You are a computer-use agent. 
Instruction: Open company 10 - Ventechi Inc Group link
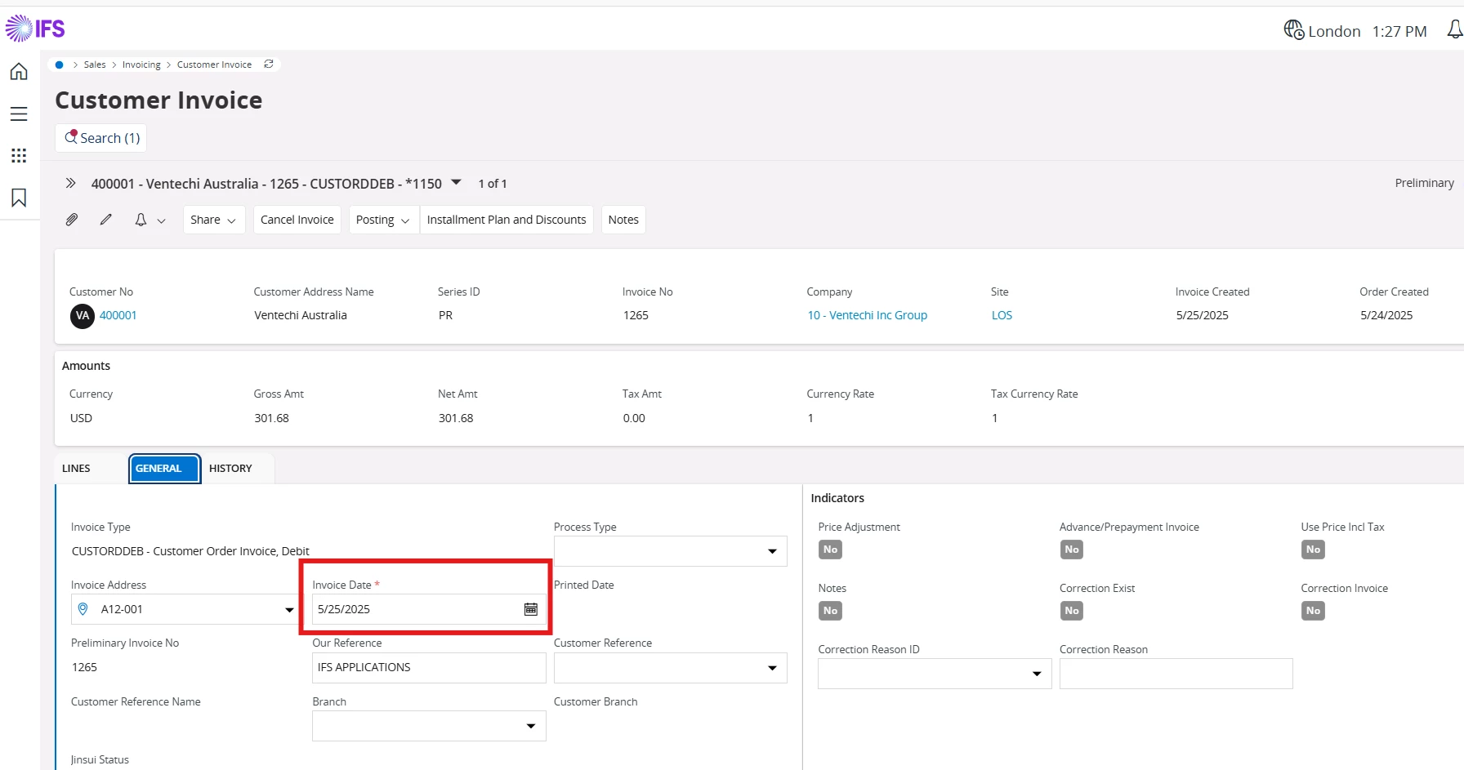coord(867,315)
